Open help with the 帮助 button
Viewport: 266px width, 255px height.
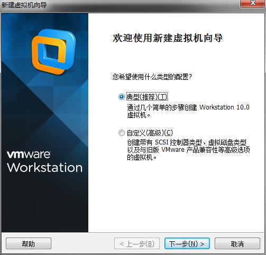29,243
